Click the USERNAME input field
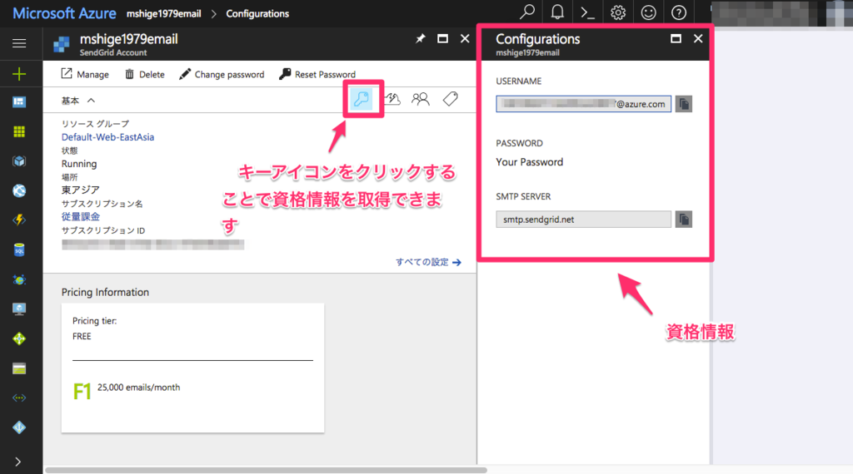The height and width of the screenshot is (474, 853). tap(583, 104)
